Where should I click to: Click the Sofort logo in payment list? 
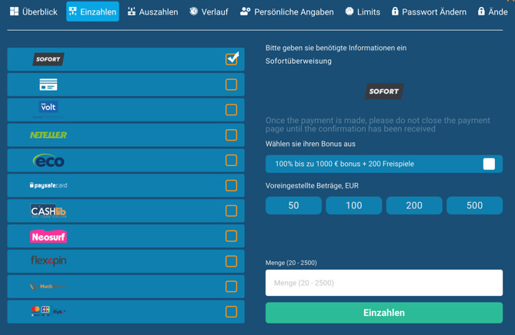[x=48, y=59]
